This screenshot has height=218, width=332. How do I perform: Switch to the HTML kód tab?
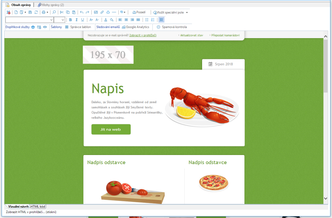[x=38, y=206]
